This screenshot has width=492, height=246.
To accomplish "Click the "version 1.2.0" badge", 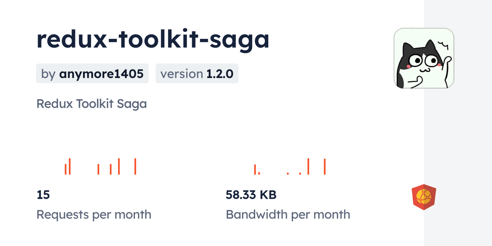I will point(197,73).
